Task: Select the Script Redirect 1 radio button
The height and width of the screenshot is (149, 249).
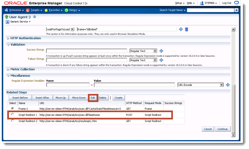Action: (13, 115)
